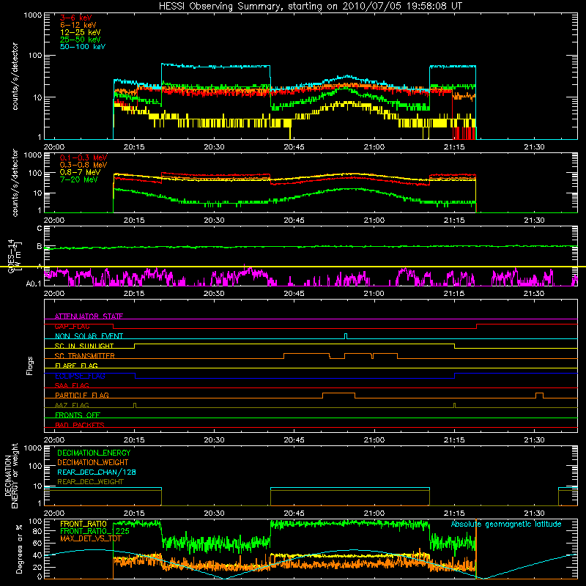Click the 0.1-0.3 MeV legend label
The height and width of the screenshot is (586, 586).
(84, 157)
